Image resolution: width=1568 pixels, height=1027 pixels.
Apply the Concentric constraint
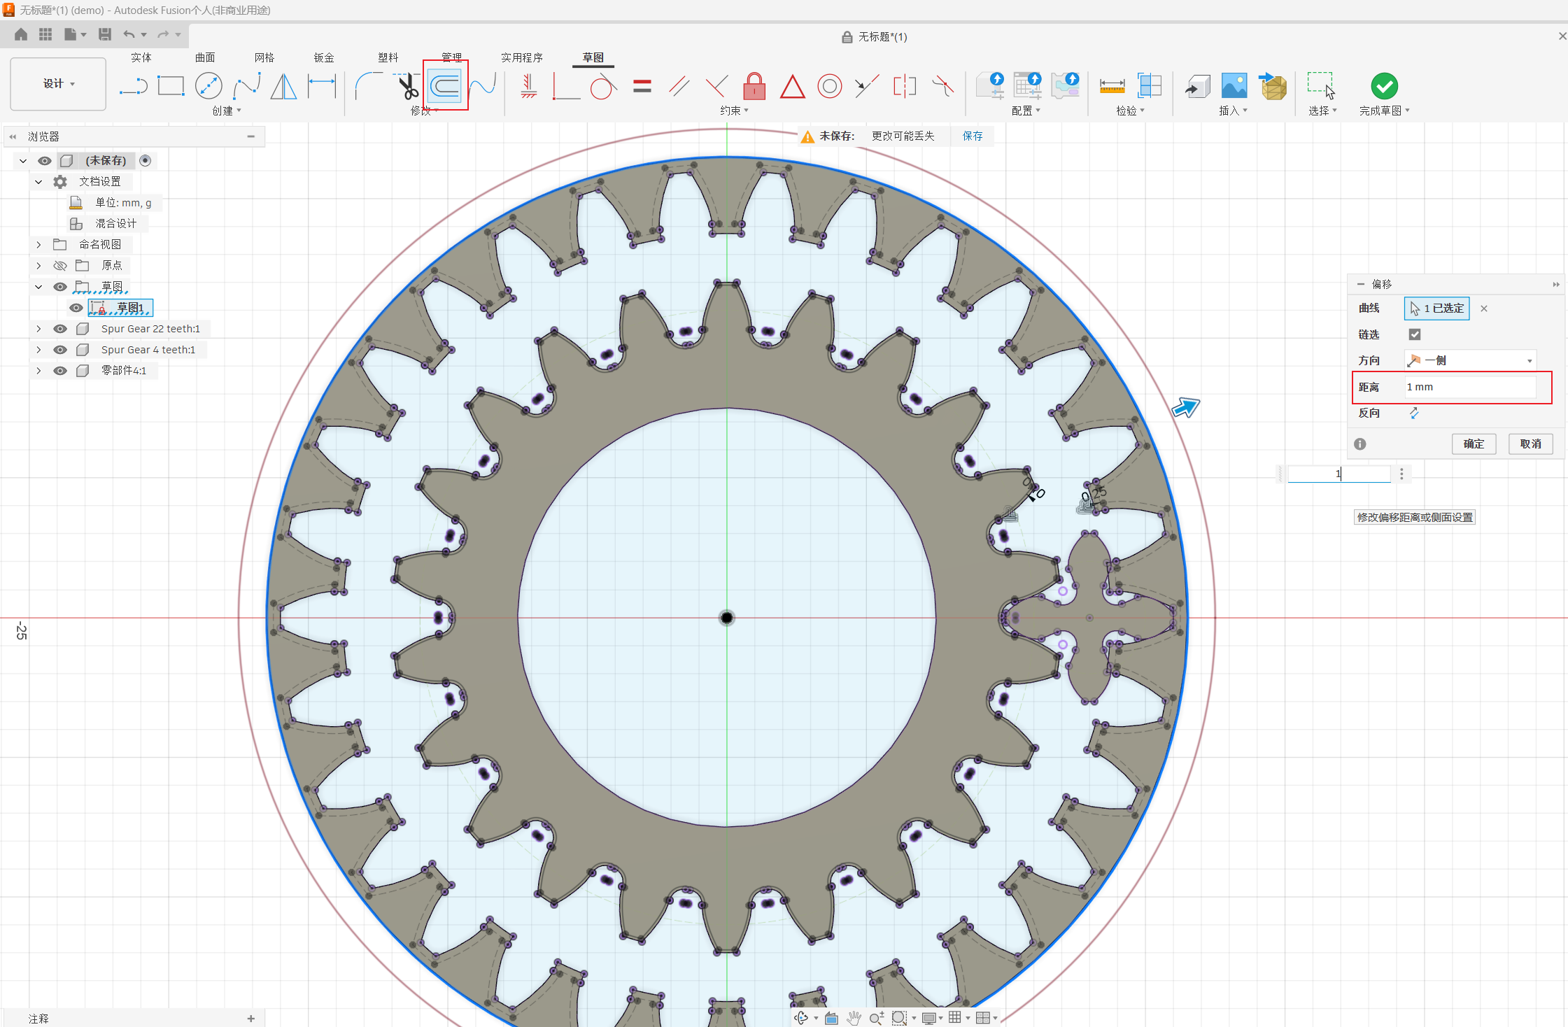coord(830,87)
